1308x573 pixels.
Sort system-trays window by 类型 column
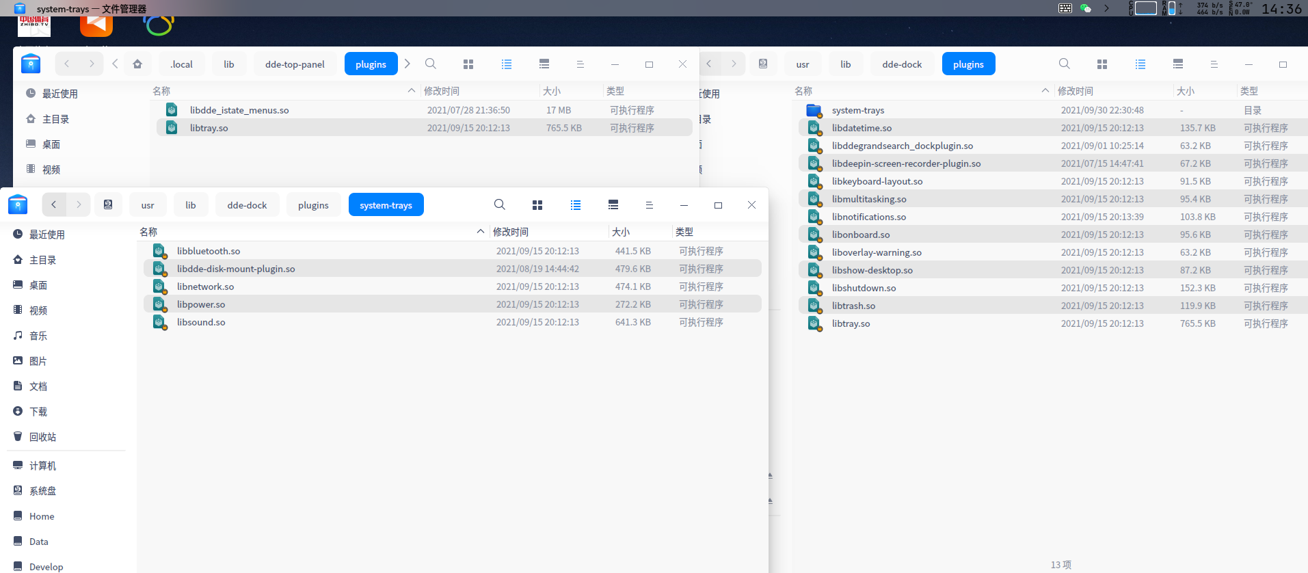point(684,232)
